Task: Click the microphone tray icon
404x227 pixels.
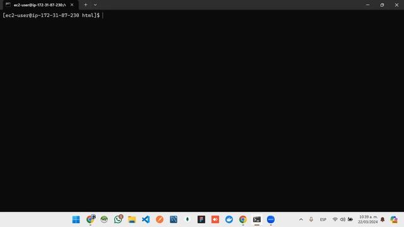Action: pos(311,219)
